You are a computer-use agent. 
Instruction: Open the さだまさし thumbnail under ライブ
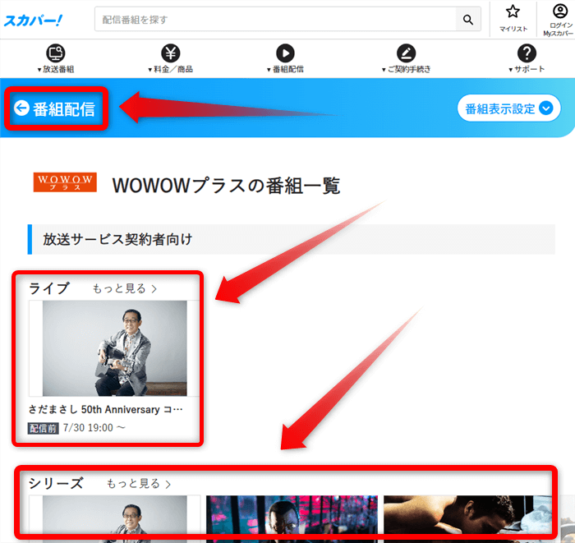coord(114,348)
